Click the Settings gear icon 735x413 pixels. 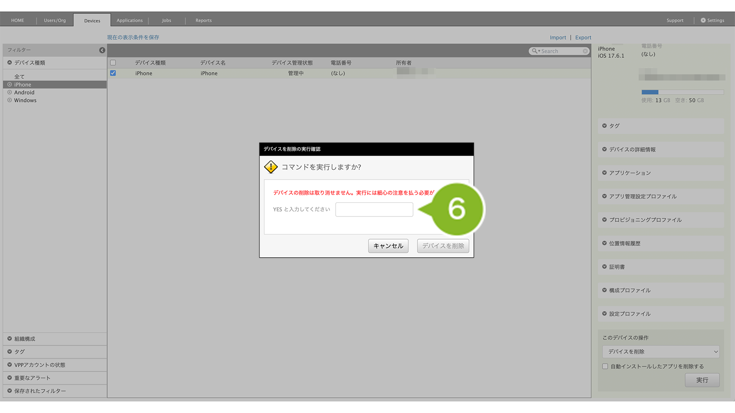[703, 20]
